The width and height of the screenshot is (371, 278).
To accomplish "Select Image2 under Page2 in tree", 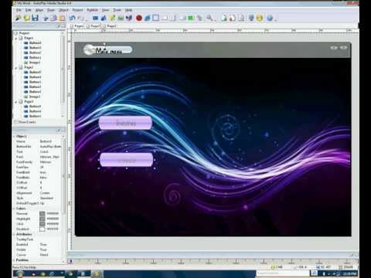I will [x=35, y=97].
